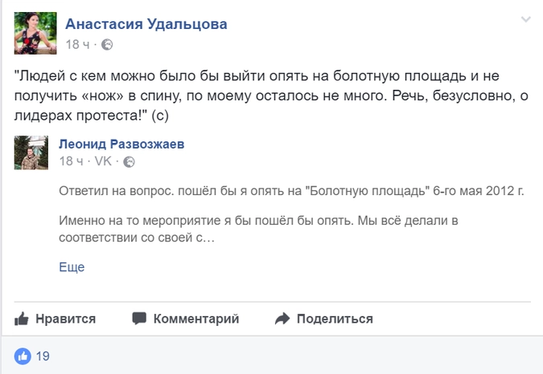This screenshot has width=543, height=374.
Task: Click privacy icon after VK in shared post
Action: [129, 161]
